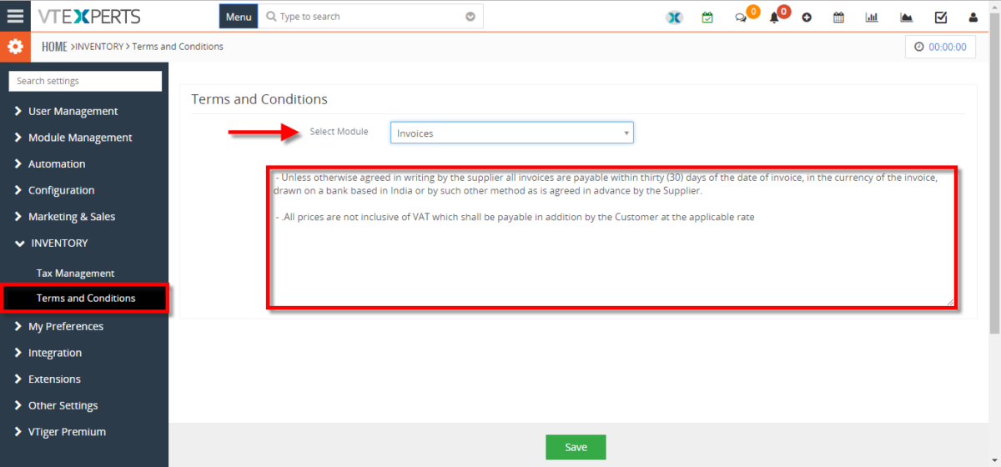Image resolution: width=1001 pixels, height=467 pixels.
Task: Open the checkbox tasks icon
Action: (940, 18)
